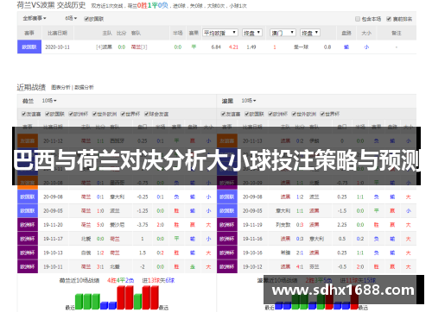Click the 荷兰VS波黑 交战历史 heading

pyautogui.click(x=51, y=5)
